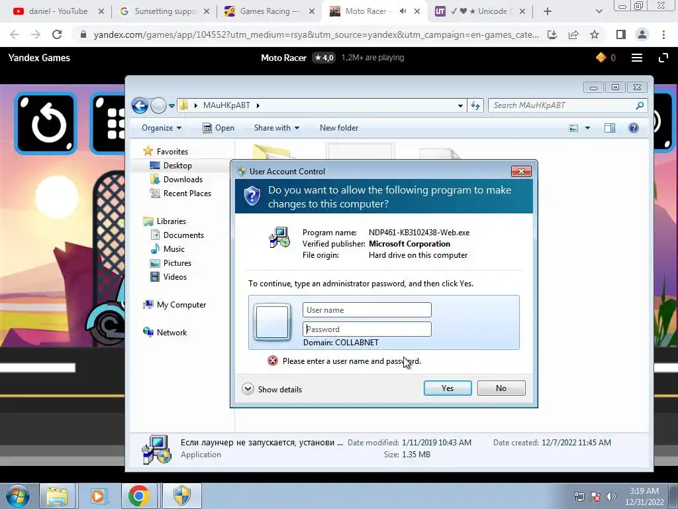Click the search magnifier in Explorer
678x509 pixels.
[x=640, y=105]
